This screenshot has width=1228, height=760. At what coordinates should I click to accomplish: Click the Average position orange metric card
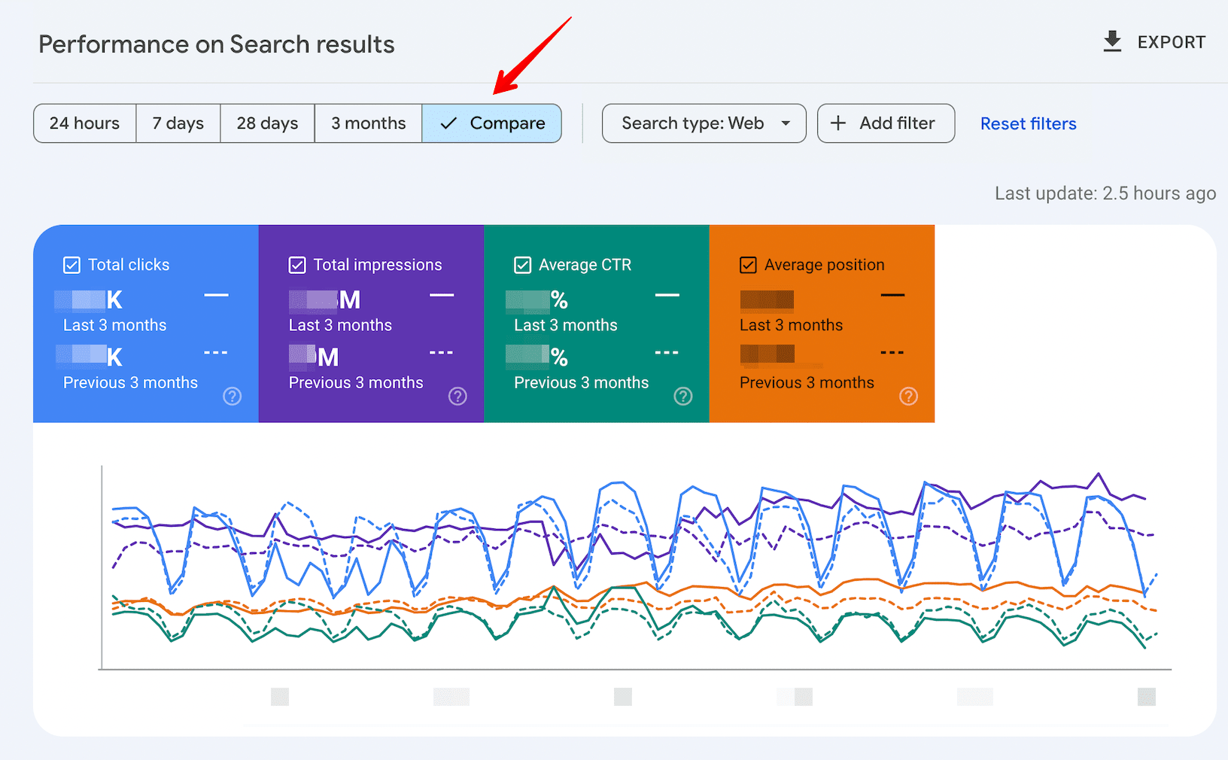[x=822, y=324]
